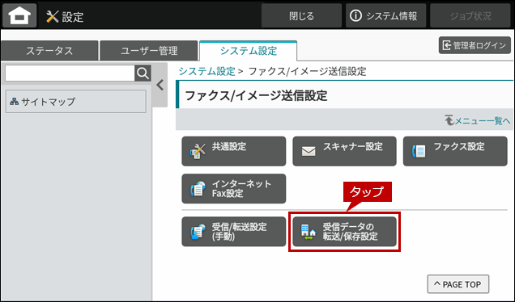Click the search magnifier icon
Viewport: 515px width, 302px height.
coord(143,73)
